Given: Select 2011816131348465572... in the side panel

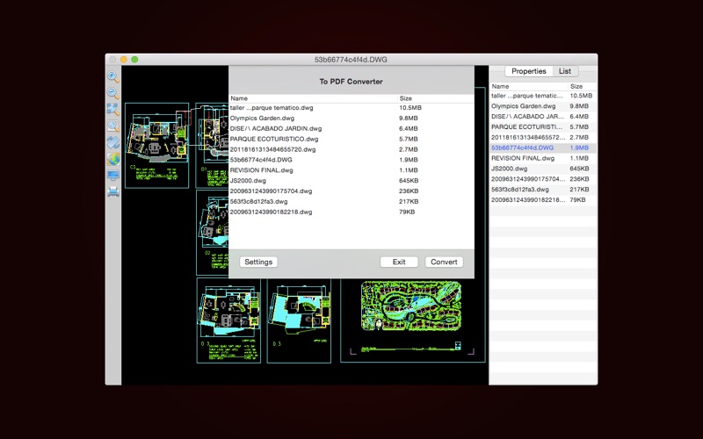Looking at the screenshot, I should coord(543,137).
